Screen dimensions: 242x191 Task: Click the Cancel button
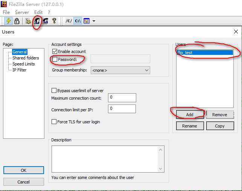point(24,182)
